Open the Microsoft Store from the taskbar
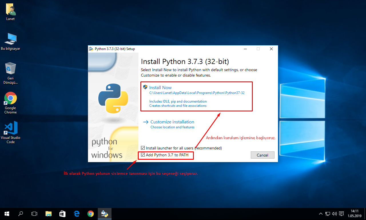Viewport: 366px width, 220px height. (62, 213)
